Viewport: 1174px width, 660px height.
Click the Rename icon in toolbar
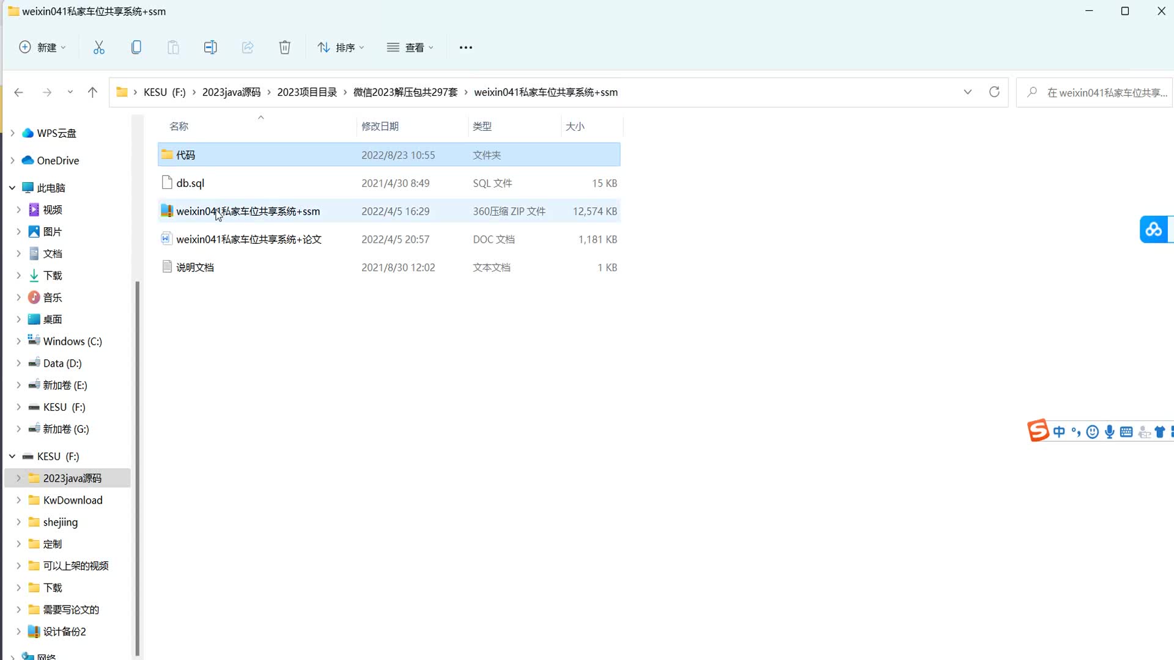tap(210, 48)
